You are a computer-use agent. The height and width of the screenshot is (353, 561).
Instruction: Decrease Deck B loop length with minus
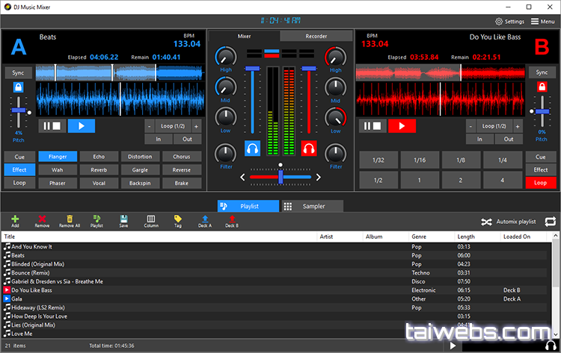470,126
